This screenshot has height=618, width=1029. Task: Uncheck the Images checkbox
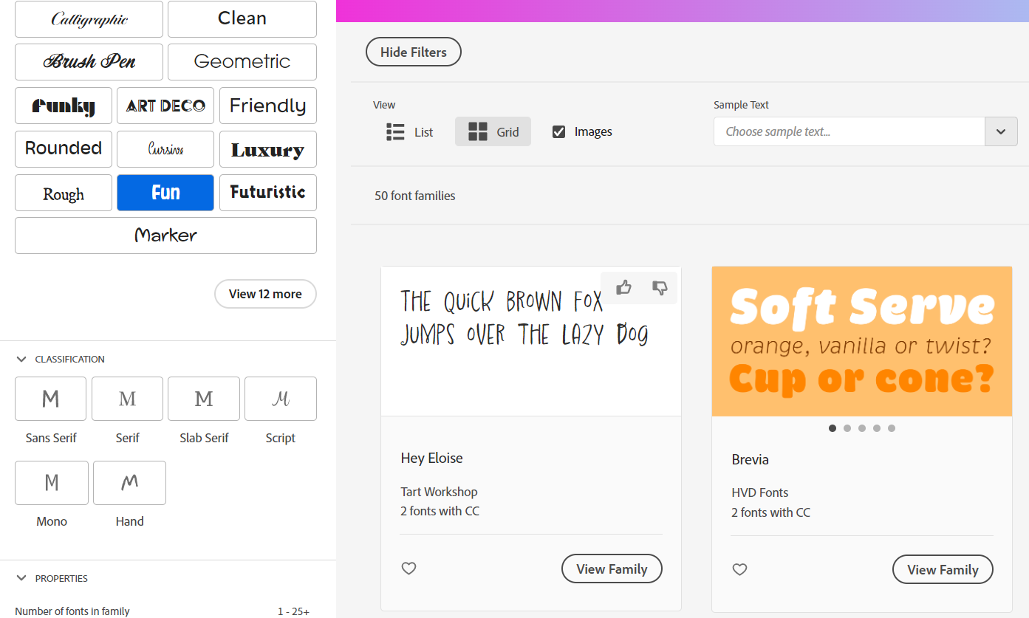click(559, 131)
